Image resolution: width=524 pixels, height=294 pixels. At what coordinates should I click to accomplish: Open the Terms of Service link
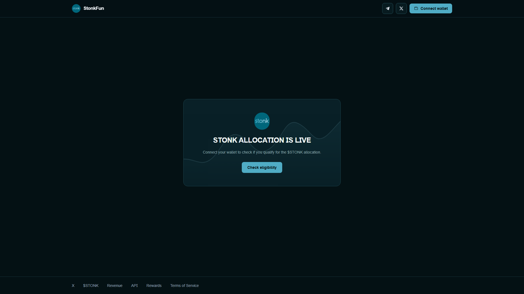coord(184,286)
